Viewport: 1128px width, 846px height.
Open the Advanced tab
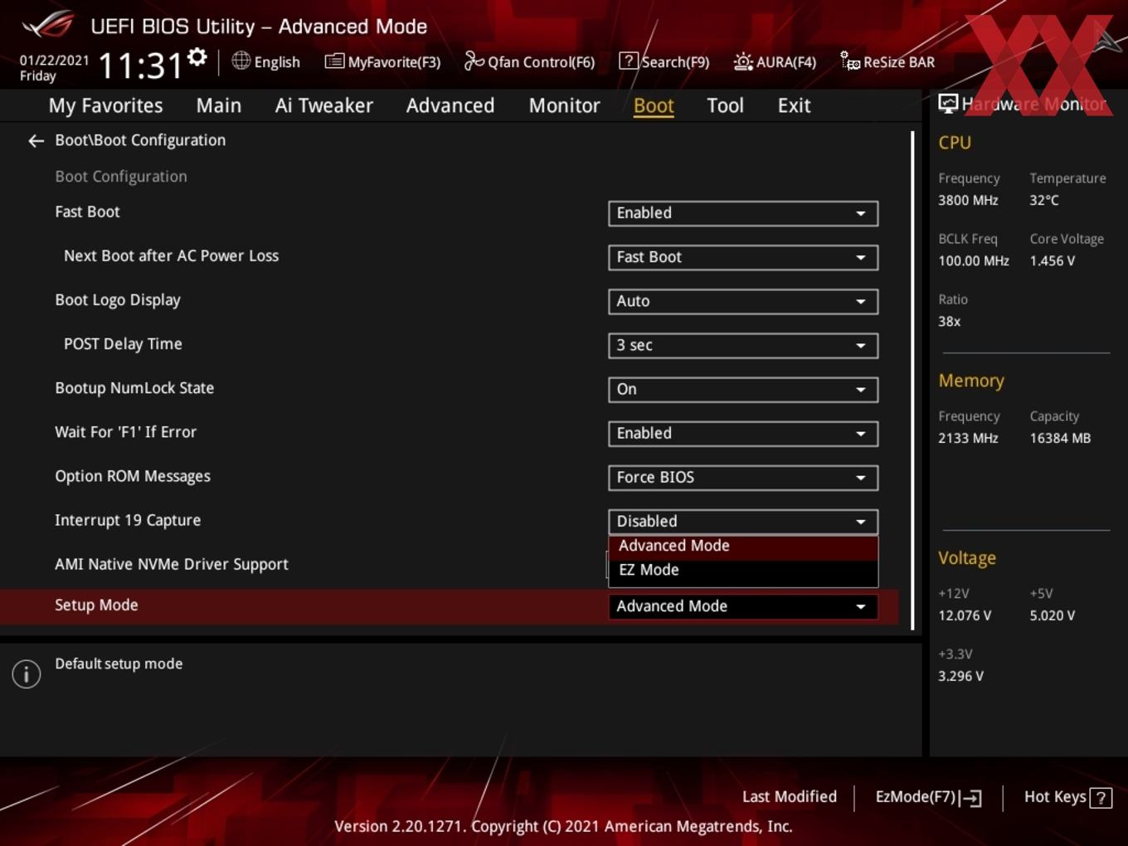coord(450,106)
